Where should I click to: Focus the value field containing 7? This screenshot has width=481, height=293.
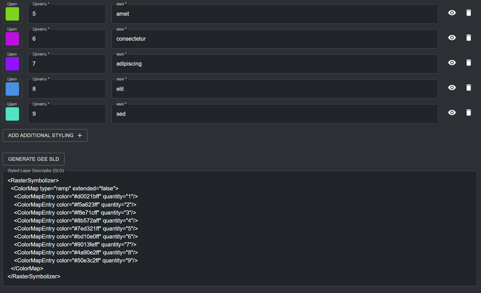click(67, 64)
